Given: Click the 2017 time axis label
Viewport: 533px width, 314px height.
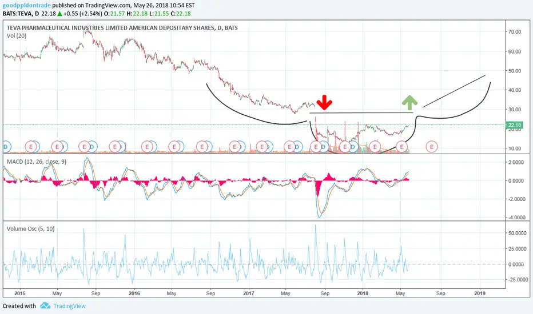Looking at the screenshot, I should pos(248,293).
